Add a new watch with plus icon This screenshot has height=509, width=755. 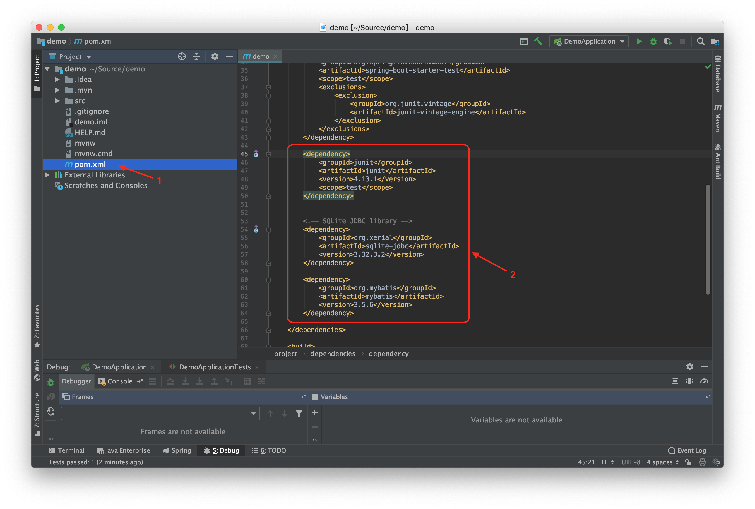click(x=314, y=413)
